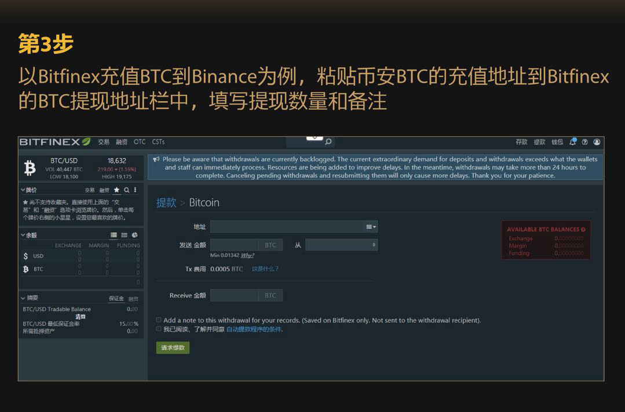The image size is (625, 412).
Task: Click the Margin row in available BTC balances
Action: (546, 245)
